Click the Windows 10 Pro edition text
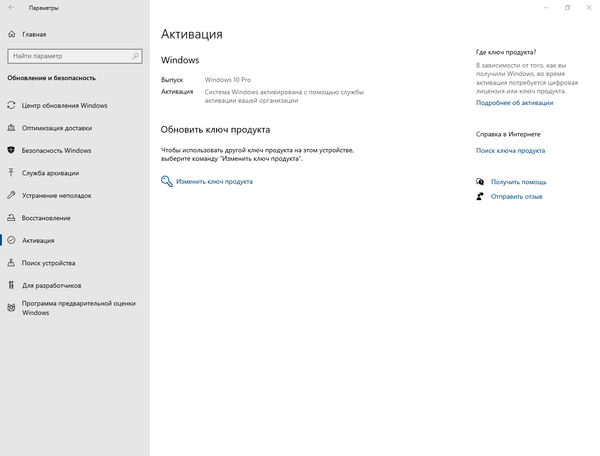The height and width of the screenshot is (456, 600). click(x=228, y=80)
